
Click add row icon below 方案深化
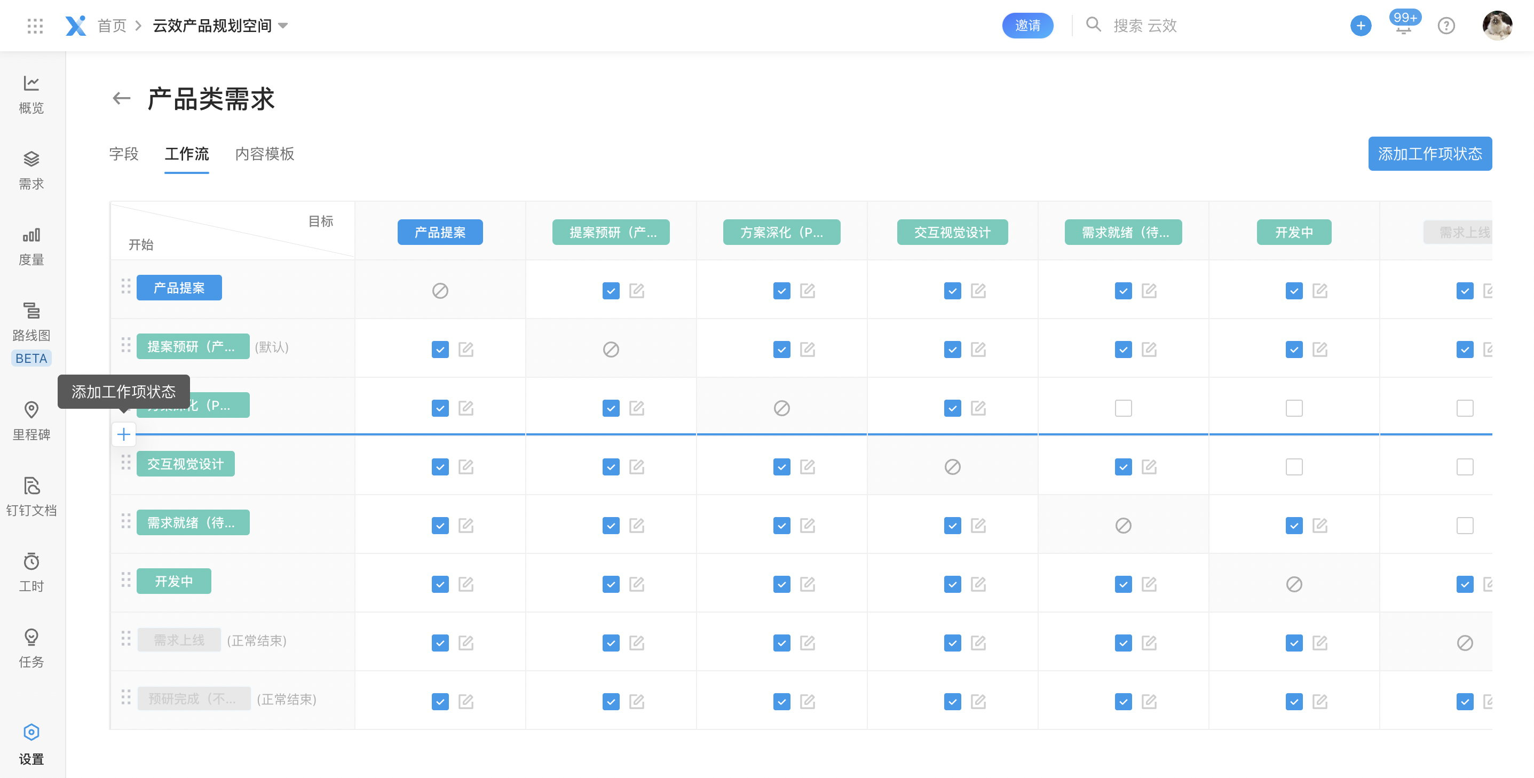coord(123,435)
